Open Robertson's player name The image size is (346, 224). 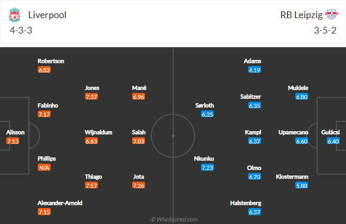[x=51, y=61]
